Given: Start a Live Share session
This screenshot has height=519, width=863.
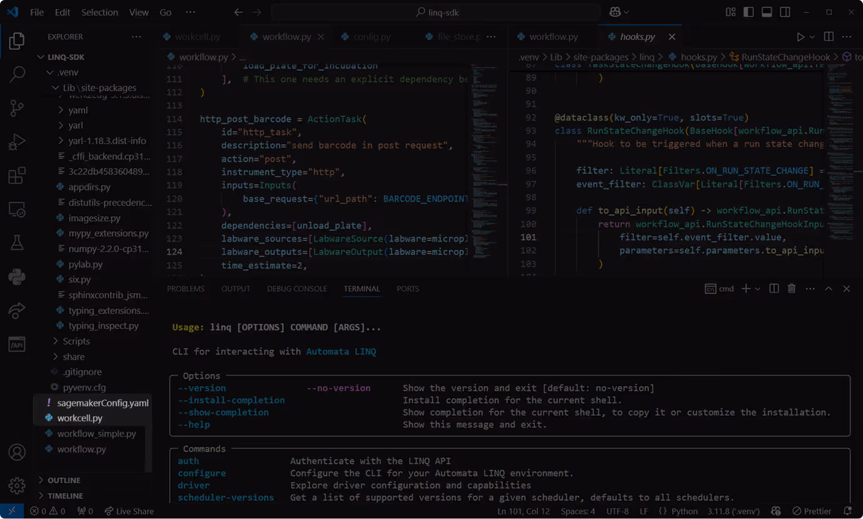Looking at the screenshot, I should coord(129,510).
